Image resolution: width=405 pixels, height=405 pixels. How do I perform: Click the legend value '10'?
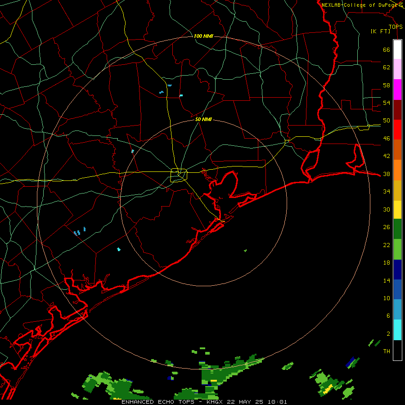click(387, 298)
